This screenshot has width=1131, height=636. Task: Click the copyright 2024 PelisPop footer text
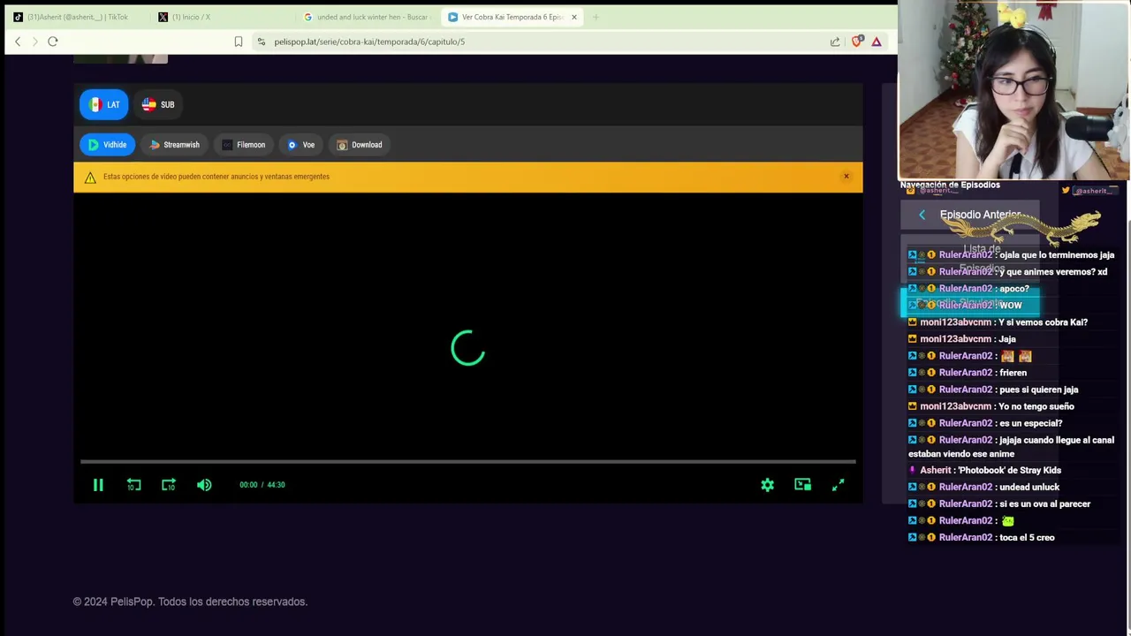tap(190, 602)
